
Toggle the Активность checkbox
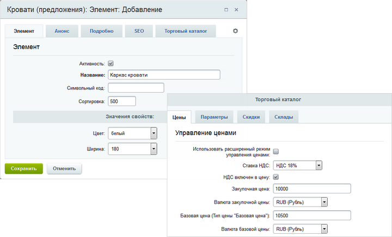(111, 63)
